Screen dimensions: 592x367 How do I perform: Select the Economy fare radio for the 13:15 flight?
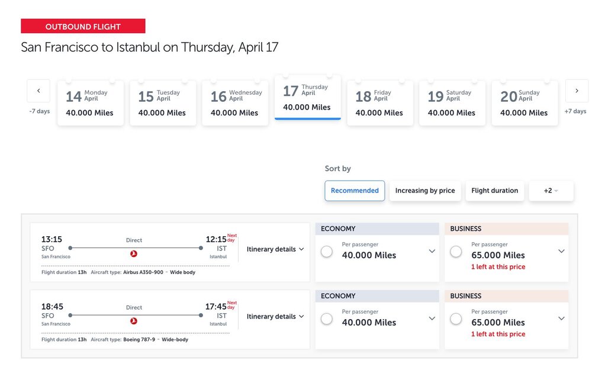327,252
